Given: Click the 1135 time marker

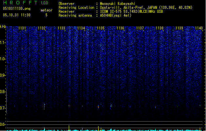Looking at the screenshot, I should (101, 28).
